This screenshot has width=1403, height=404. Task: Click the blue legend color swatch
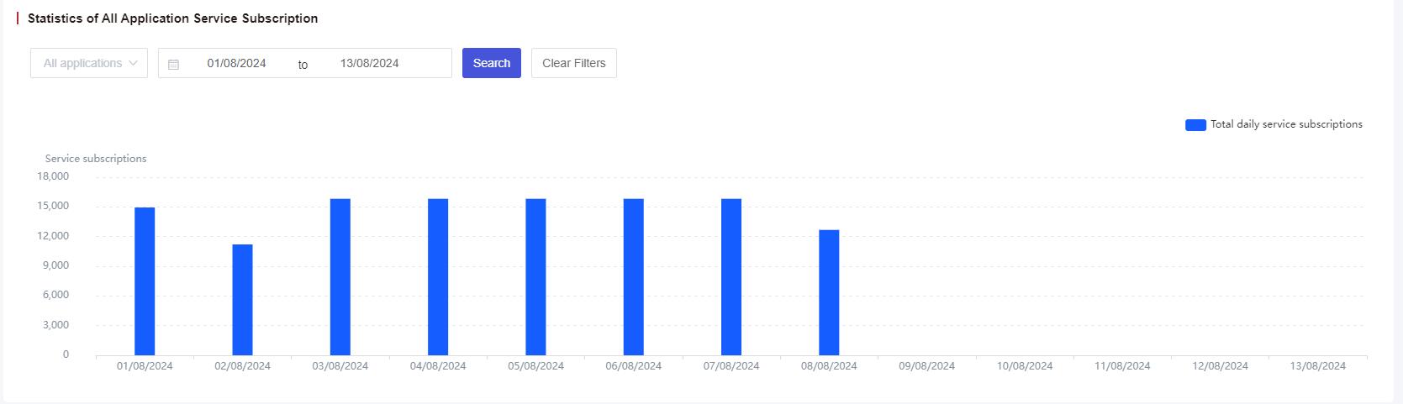click(1195, 124)
